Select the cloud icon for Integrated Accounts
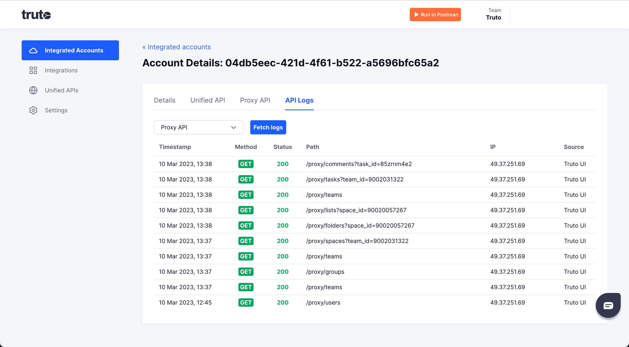This screenshot has height=347, width=629. click(33, 50)
